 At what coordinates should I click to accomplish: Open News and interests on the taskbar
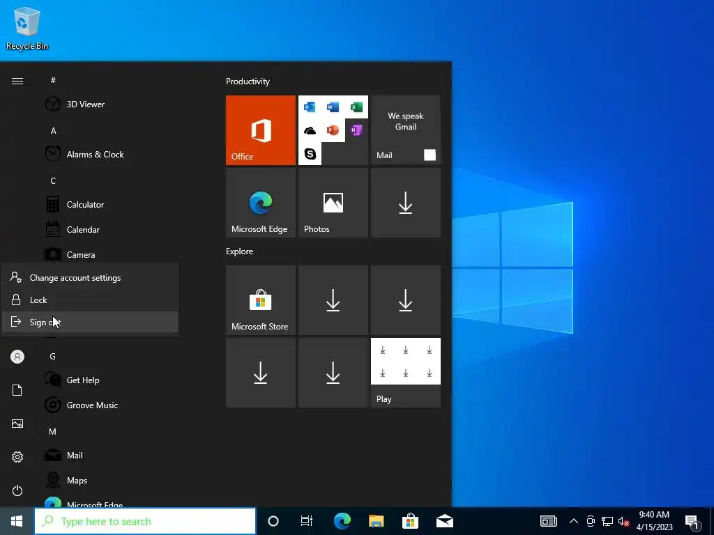pyautogui.click(x=548, y=521)
